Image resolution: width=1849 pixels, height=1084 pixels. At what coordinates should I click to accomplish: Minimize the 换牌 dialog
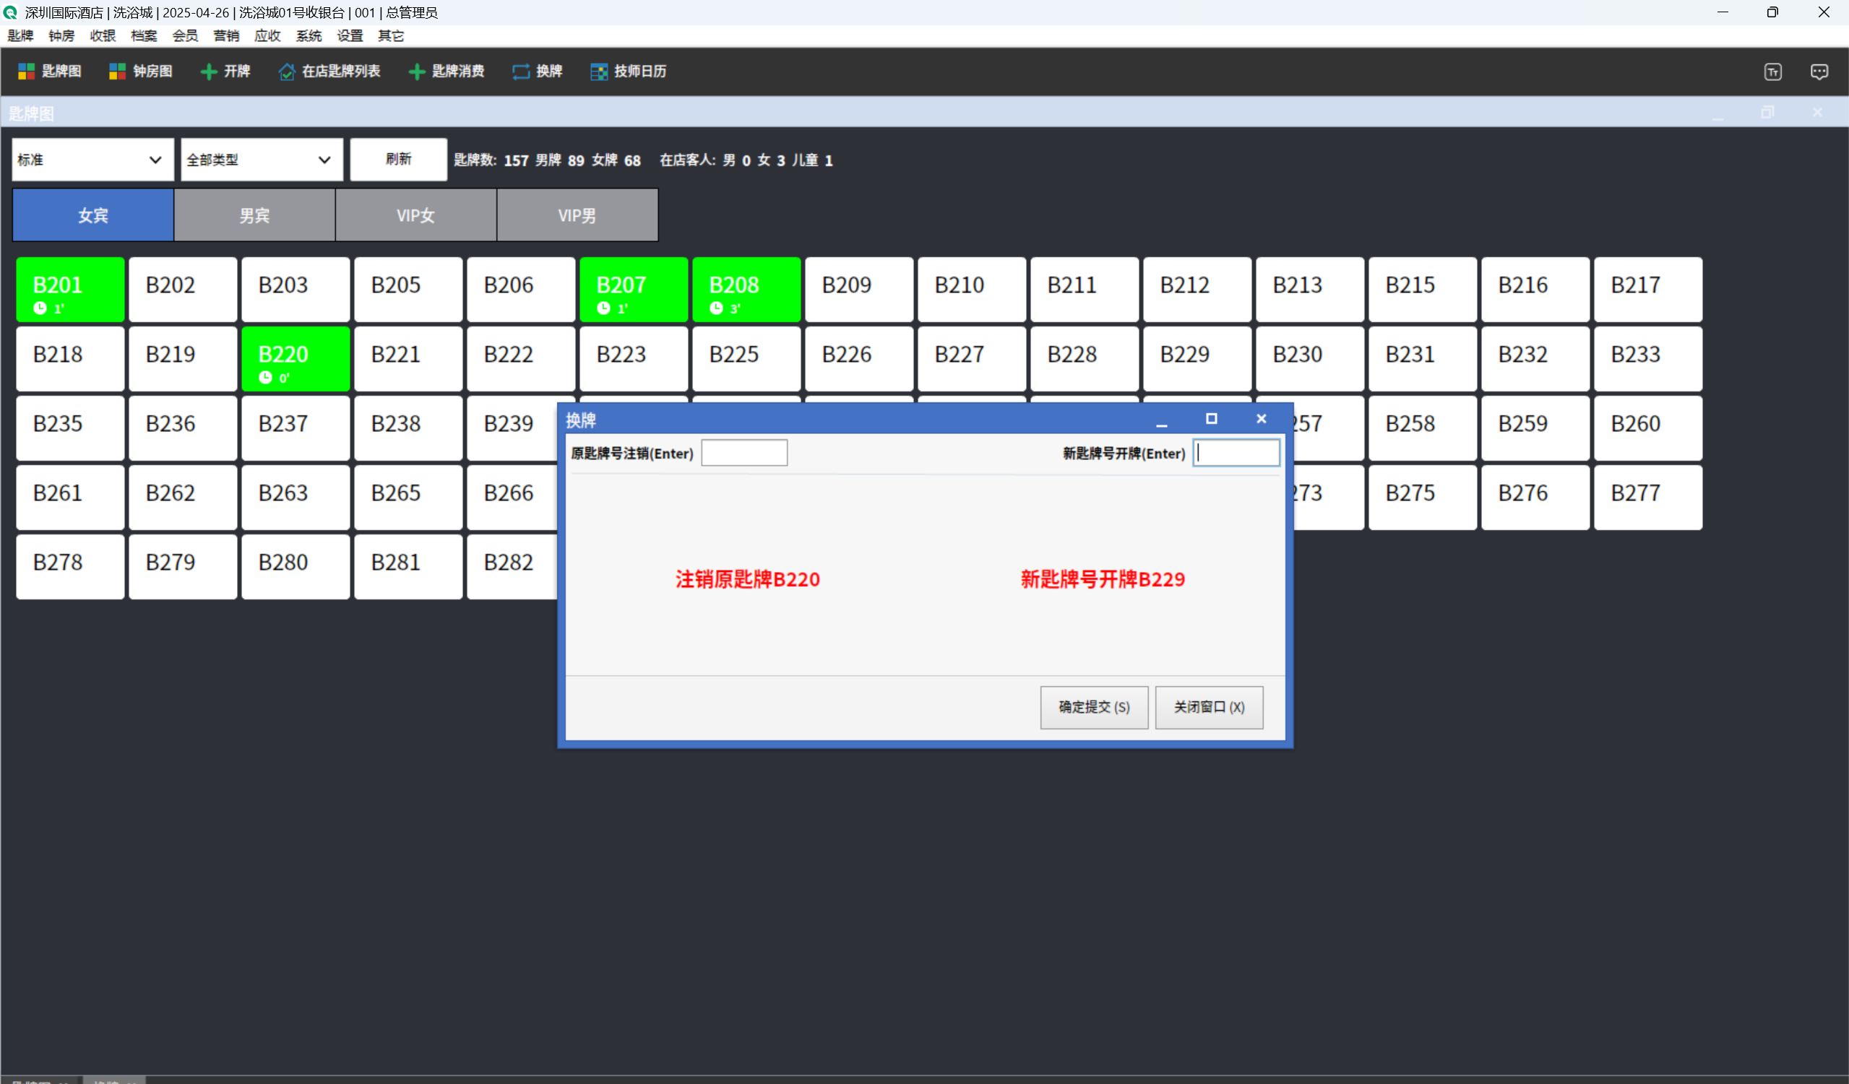(x=1160, y=420)
